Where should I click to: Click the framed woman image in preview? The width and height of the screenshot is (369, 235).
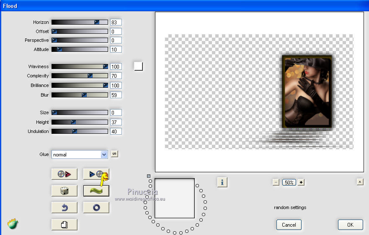pos(307,92)
